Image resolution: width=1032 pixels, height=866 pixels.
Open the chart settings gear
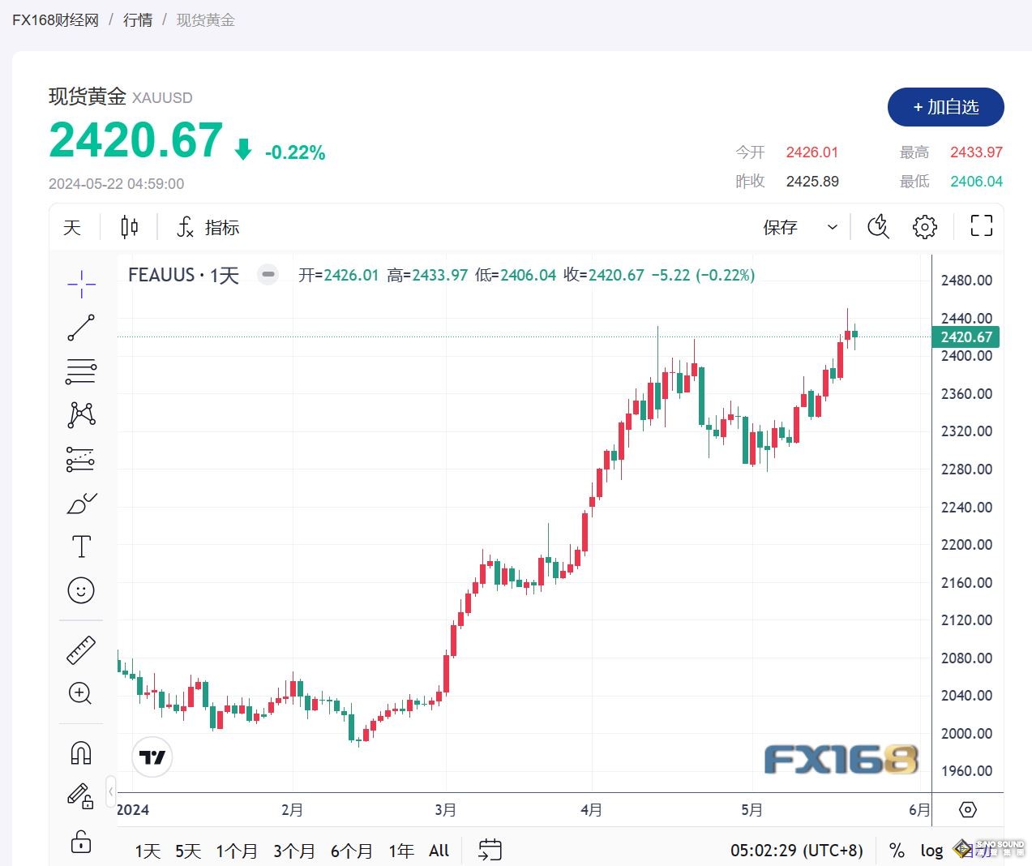click(x=924, y=227)
